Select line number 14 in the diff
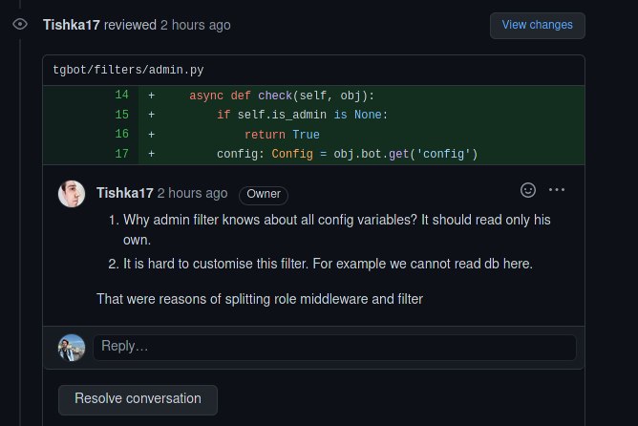The image size is (638, 426). point(121,95)
